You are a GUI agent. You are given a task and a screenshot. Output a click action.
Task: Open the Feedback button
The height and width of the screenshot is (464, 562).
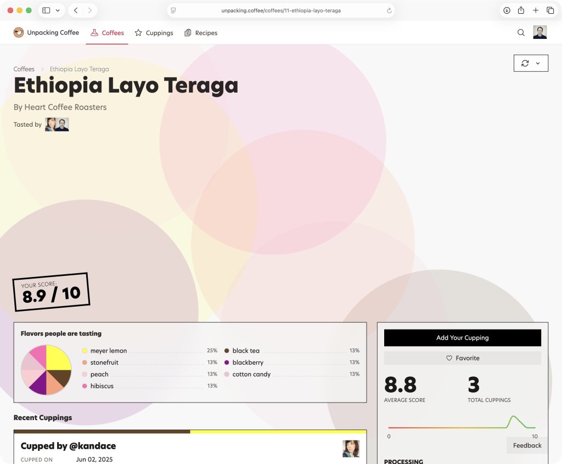(527, 445)
